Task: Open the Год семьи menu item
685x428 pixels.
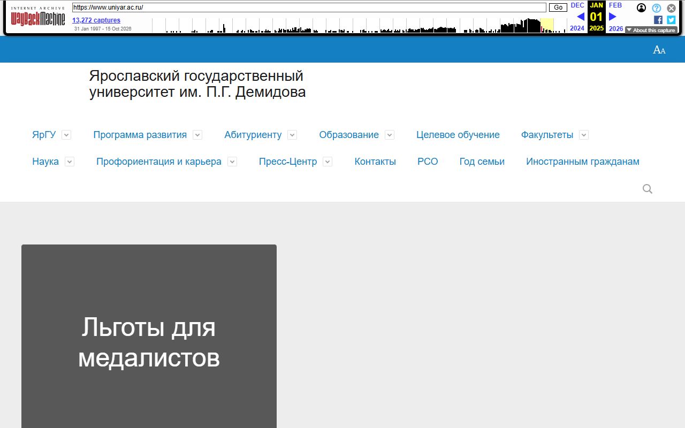Action: pyautogui.click(x=482, y=162)
